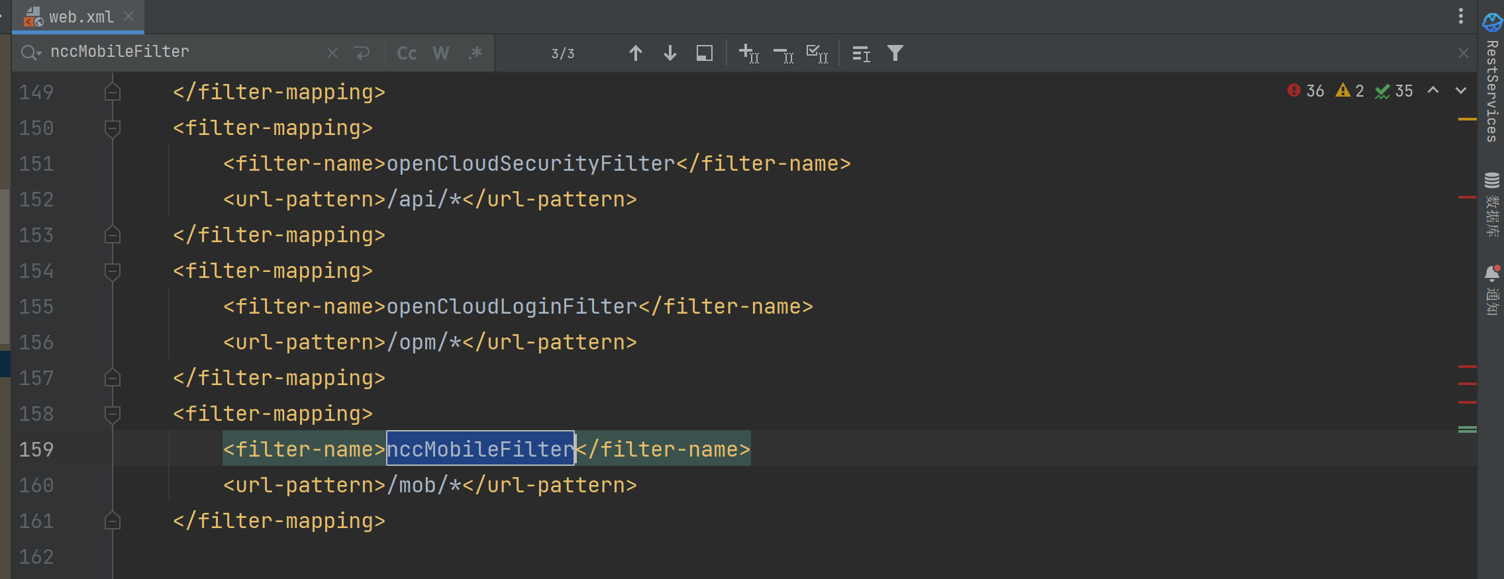Viewport: 1504px width, 579px height.
Task: Toggle Match Case (Cc) option
Action: [407, 53]
